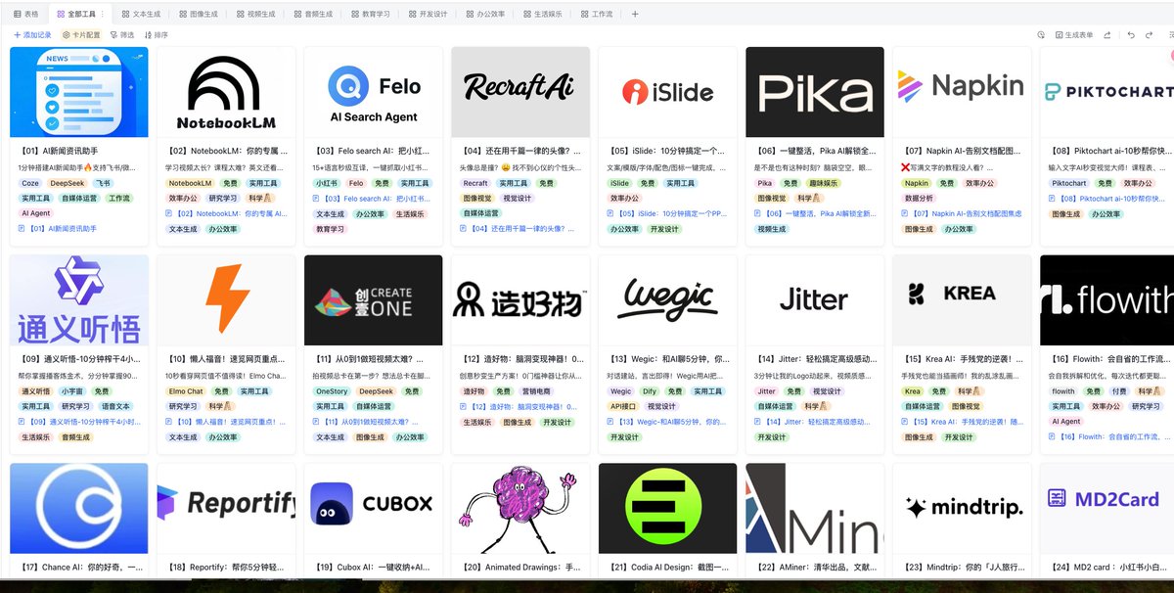Open the 筛选 filter control
Image resolution: width=1174 pixels, height=593 pixels.
pos(121,35)
